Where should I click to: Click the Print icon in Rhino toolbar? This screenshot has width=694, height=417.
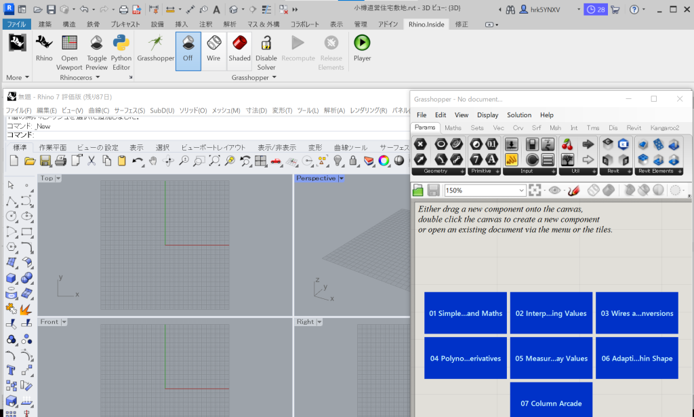[x=60, y=161]
